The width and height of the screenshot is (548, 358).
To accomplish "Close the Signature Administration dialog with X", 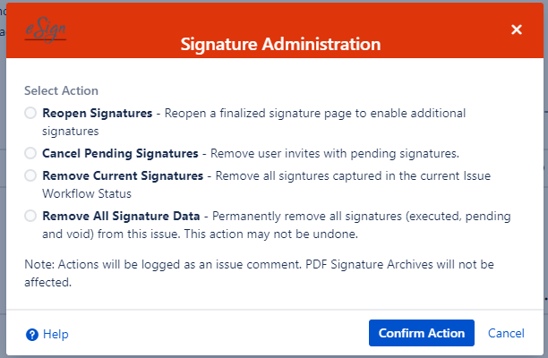I will point(517,30).
